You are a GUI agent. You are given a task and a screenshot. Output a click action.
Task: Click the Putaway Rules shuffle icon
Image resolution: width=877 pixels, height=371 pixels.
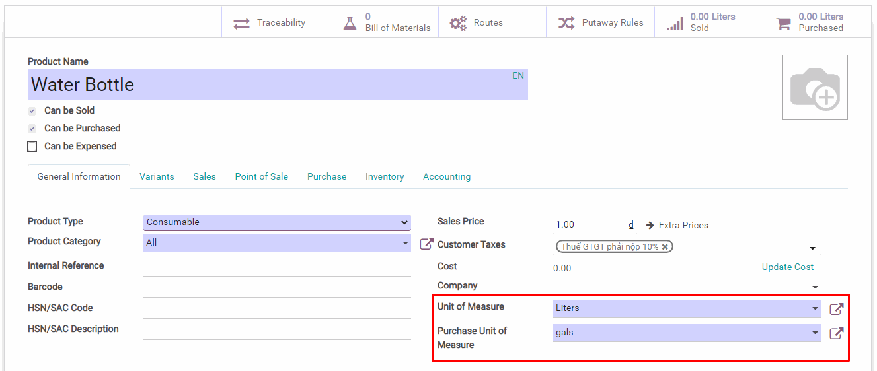coord(566,23)
